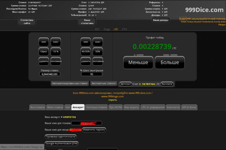Open the Честные ставки tab

(96, 107)
